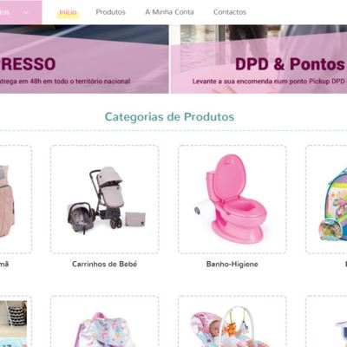Open the Início menu item
The image size is (347, 347).
(x=68, y=12)
